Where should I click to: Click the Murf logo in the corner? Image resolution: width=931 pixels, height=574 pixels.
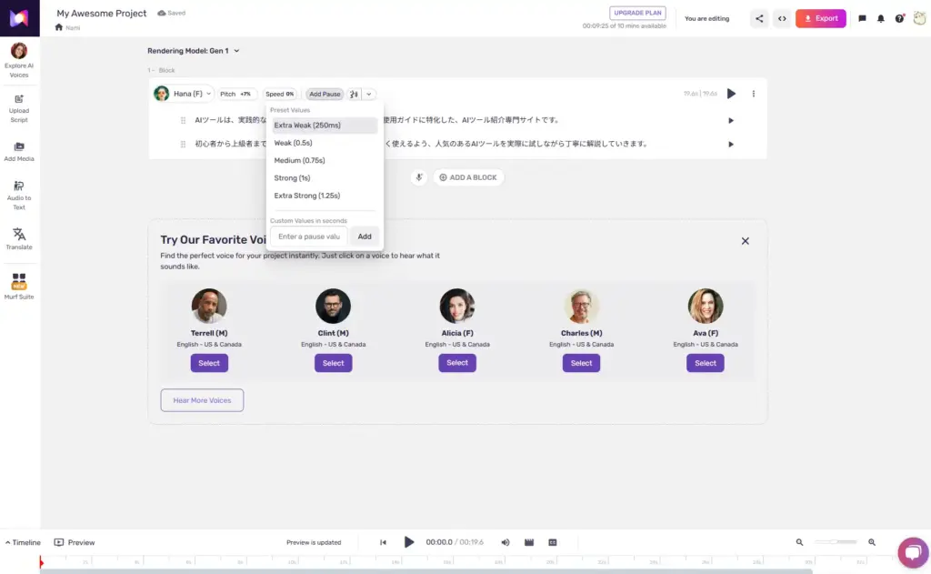tap(20, 18)
